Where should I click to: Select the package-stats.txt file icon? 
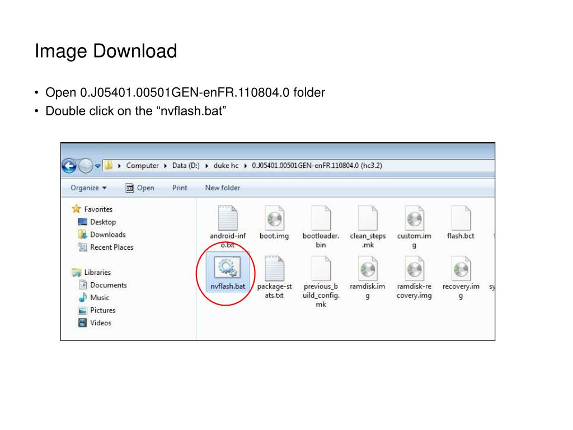pos(274,268)
